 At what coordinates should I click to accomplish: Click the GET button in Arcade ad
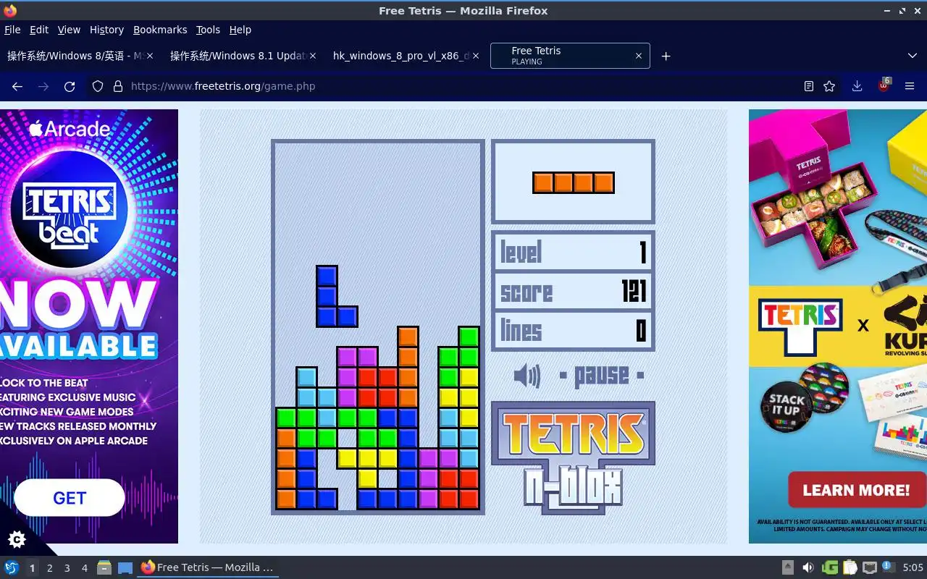(70, 498)
